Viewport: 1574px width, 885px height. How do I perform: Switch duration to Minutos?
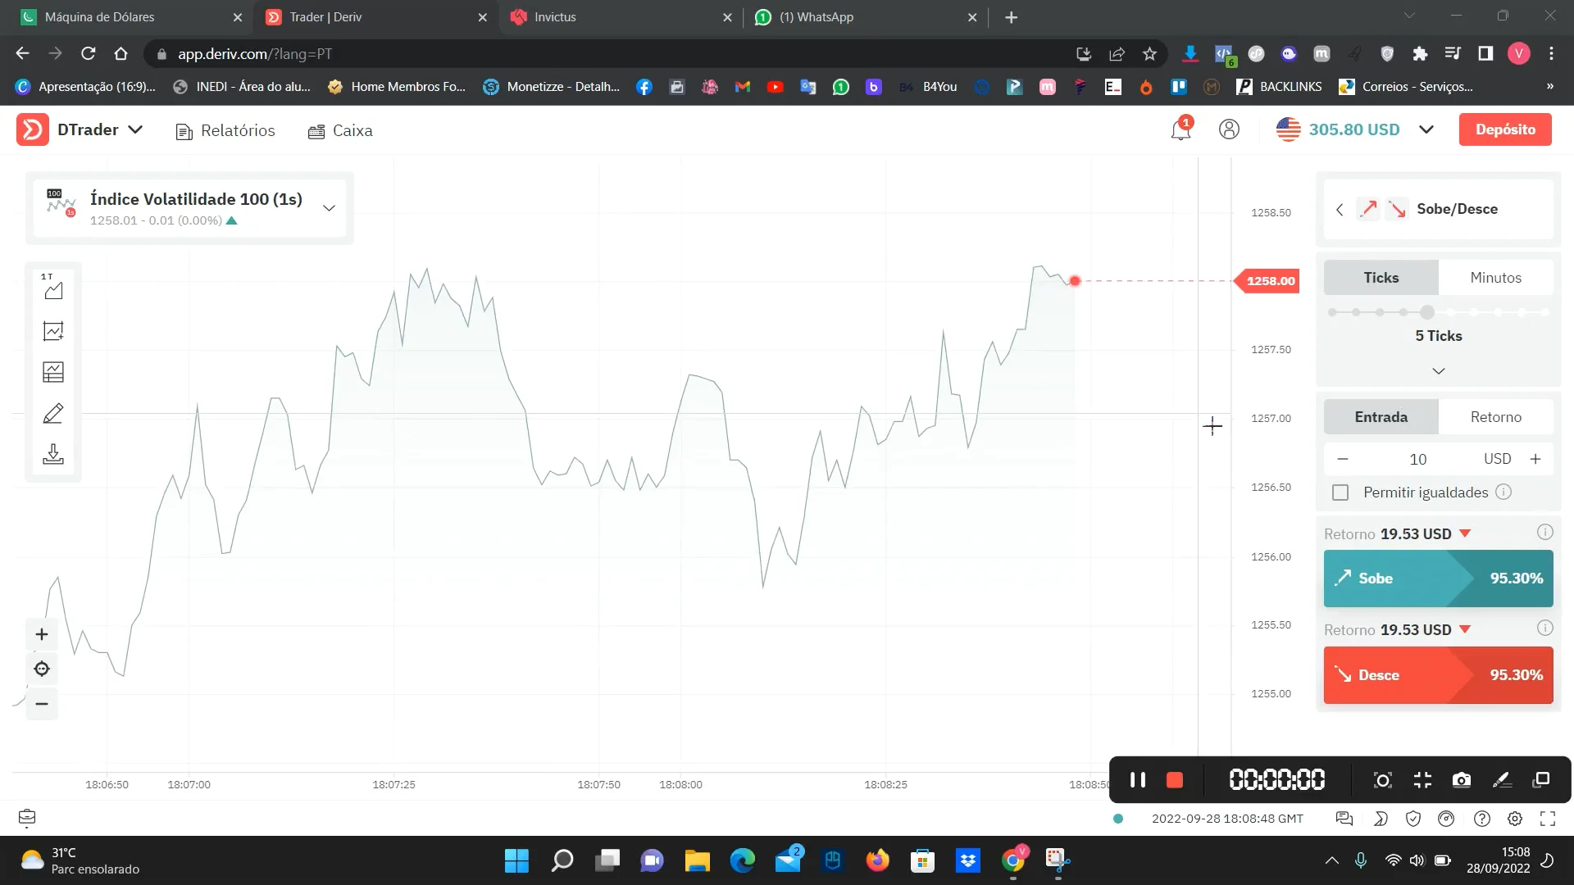pyautogui.click(x=1496, y=278)
